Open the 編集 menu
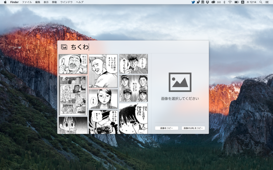 (x=38, y=2)
